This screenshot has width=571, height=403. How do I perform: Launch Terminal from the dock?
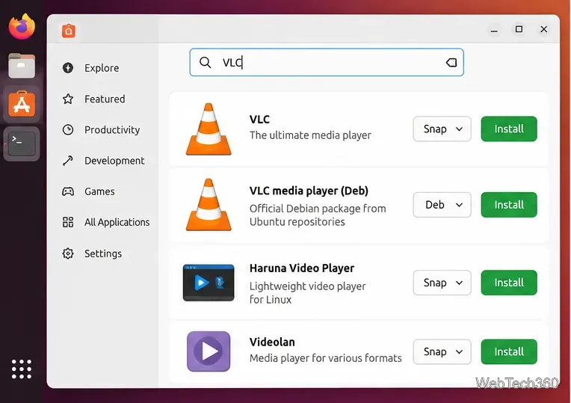(x=22, y=144)
